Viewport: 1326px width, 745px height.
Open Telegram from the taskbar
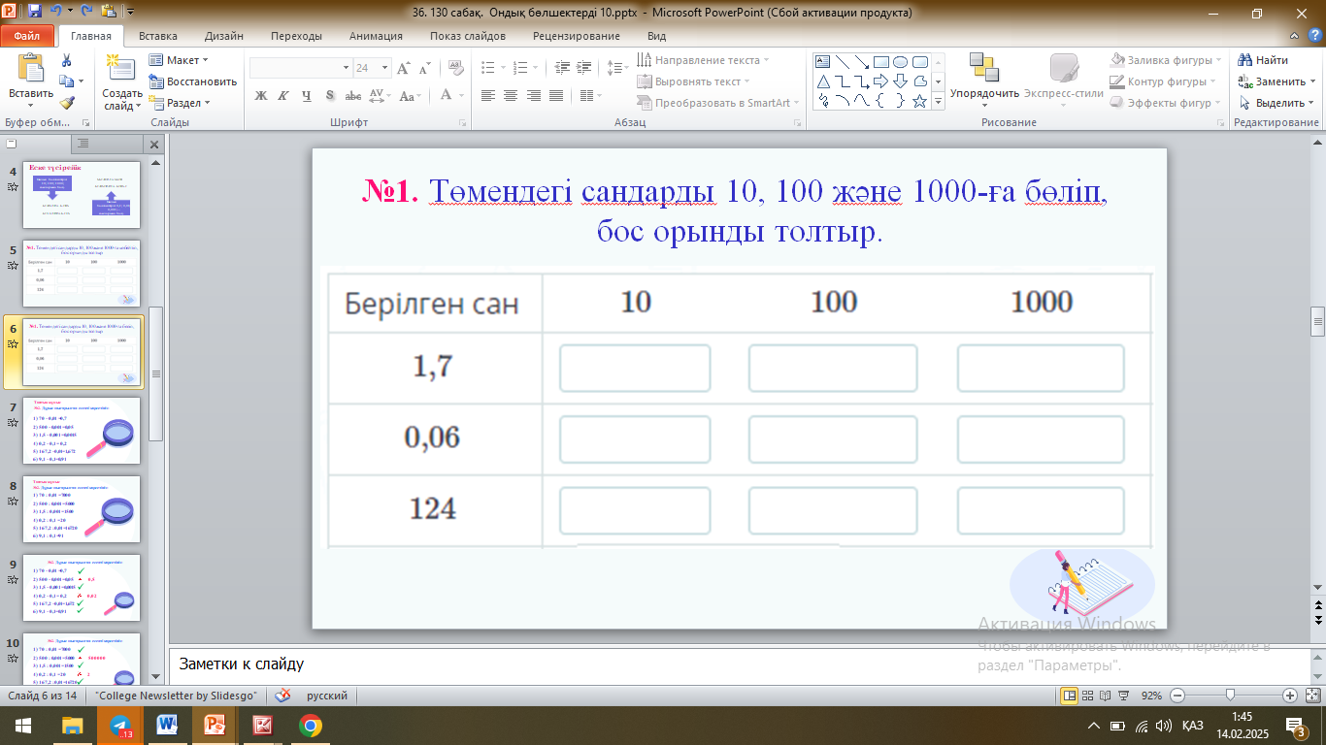tap(119, 726)
